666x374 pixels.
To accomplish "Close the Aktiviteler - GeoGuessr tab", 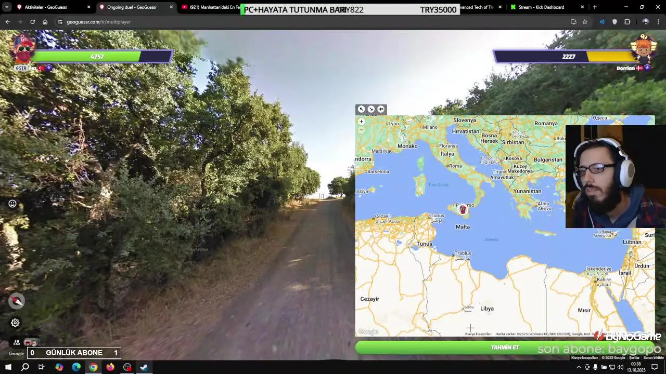I will click(x=88, y=7).
